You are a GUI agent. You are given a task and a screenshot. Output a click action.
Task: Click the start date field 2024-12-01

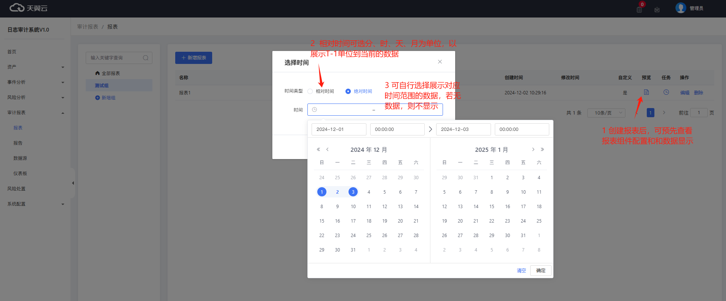tap(339, 129)
